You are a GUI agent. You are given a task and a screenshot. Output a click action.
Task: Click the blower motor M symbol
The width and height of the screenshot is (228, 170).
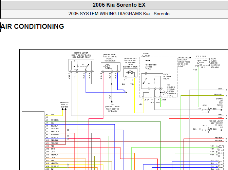click(130, 72)
